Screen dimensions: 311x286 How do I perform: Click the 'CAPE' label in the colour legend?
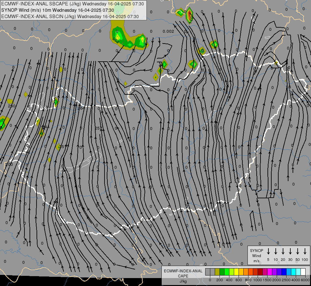pyautogui.click(x=183, y=276)
